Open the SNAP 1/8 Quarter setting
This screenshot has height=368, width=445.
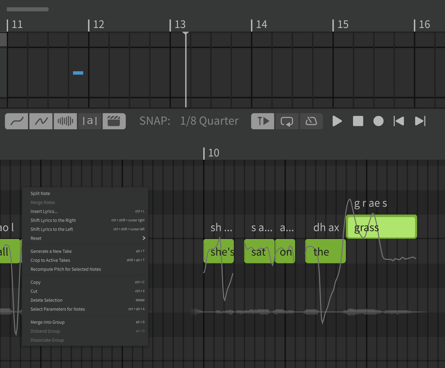(x=189, y=121)
